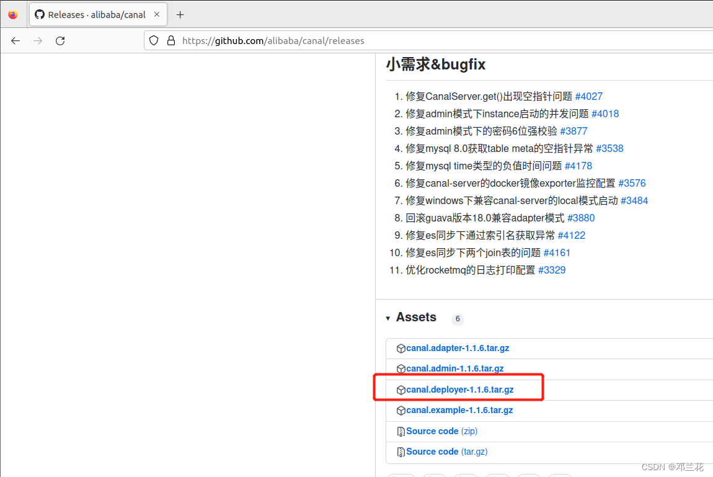Download Source code (tar.gz)
Image resolution: width=713 pixels, height=477 pixels.
click(x=446, y=452)
